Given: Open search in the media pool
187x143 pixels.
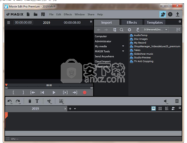Looking at the screenshot, I should coord(121,30).
